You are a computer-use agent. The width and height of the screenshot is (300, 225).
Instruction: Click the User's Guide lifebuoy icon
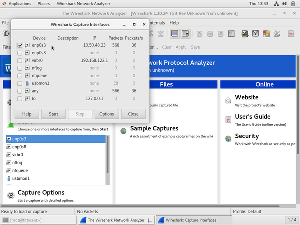coord(228,120)
